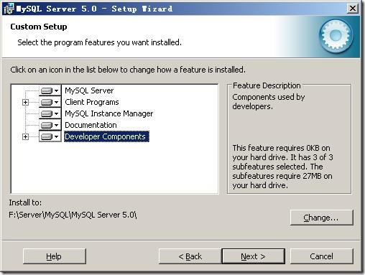Click the 'This feature requires 0KB' text

pos(282,167)
